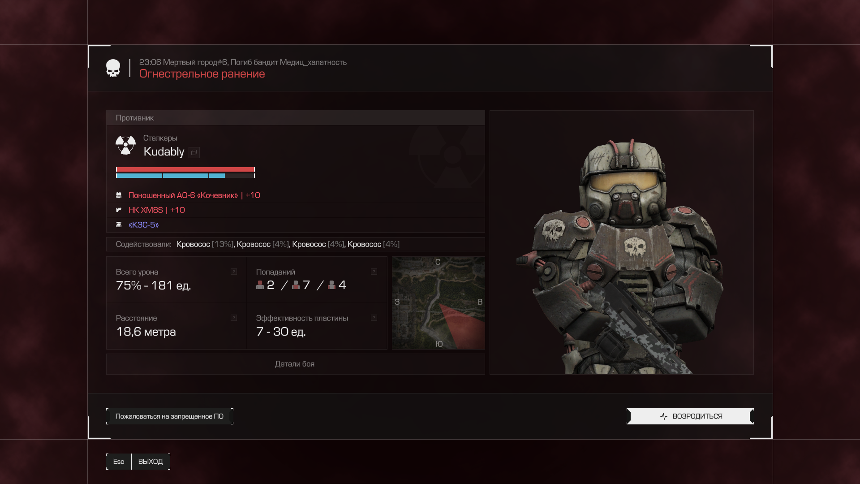Click plate effectiveness value 7 - 30 ед.
The width and height of the screenshot is (860, 484).
pos(281,332)
